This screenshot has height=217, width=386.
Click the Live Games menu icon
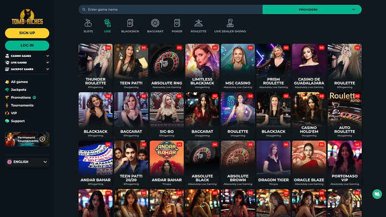(7, 63)
